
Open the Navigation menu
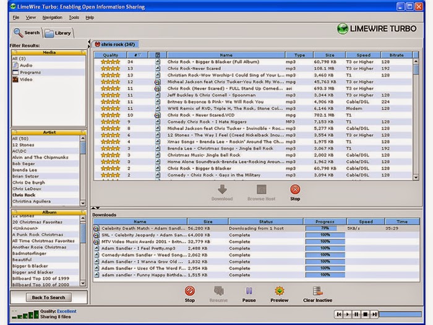52,17
